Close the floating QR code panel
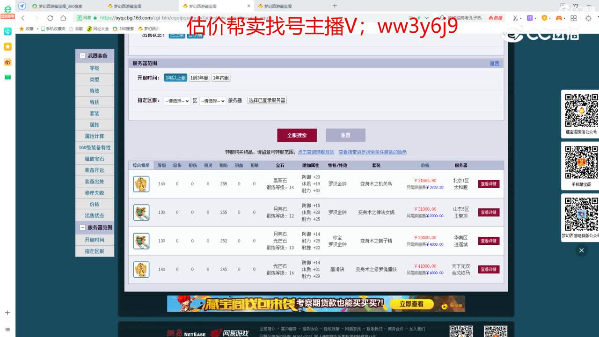Screen dimensions: 599x337 (x=581, y=250)
